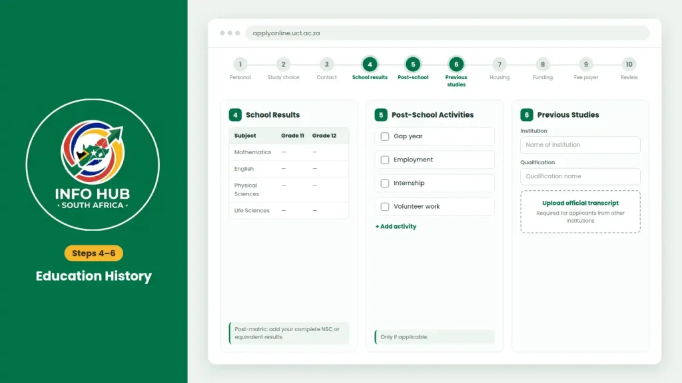Click the English Grade 12 cell
This screenshot has width=682, height=383.
point(315,169)
